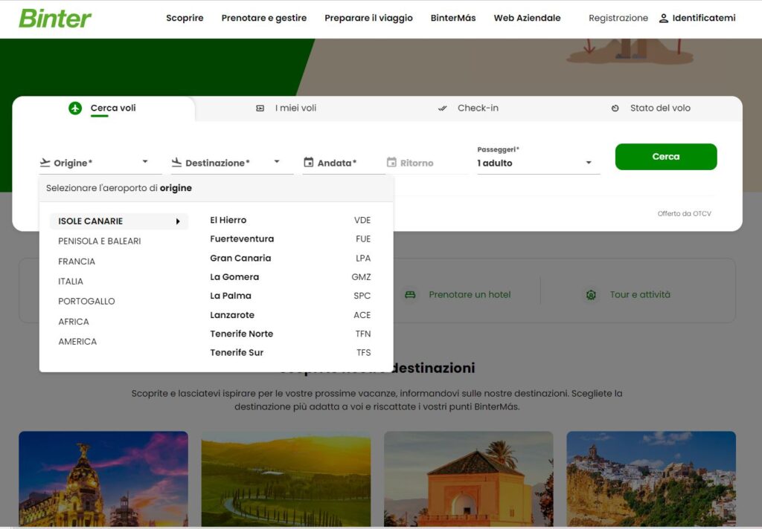Click the Ritorno date field
762x529 pixels.
428,163
